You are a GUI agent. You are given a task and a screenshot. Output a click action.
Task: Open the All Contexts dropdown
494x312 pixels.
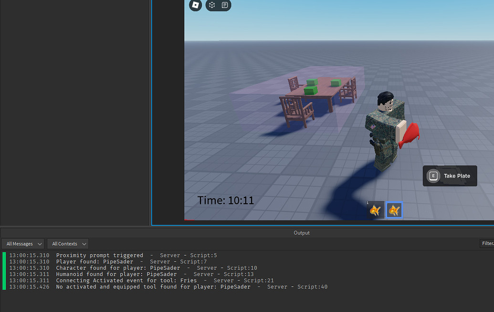[65, 243]
